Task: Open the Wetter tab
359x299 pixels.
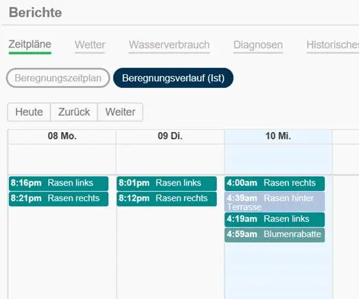Action: point(90,45)
